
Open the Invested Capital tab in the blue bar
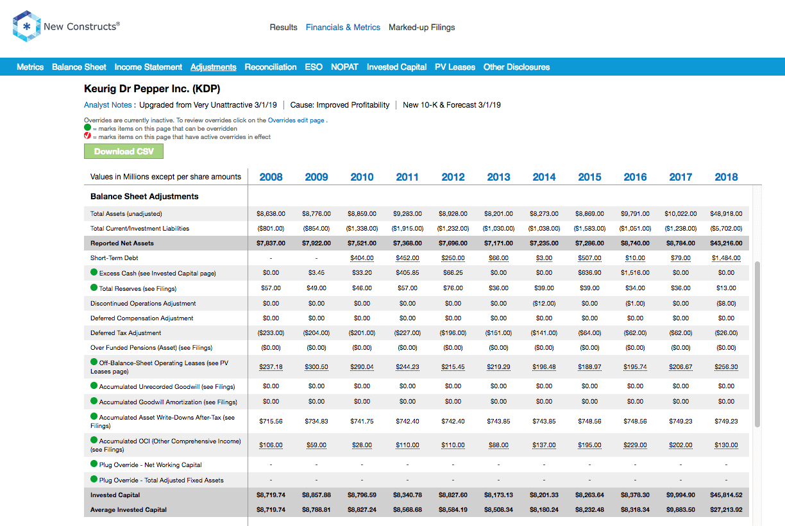396,67
